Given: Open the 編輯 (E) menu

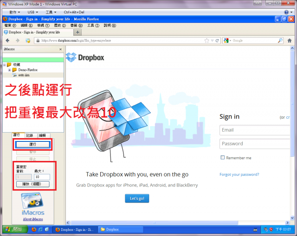Looking at the screenshot, I should point(26,26).
